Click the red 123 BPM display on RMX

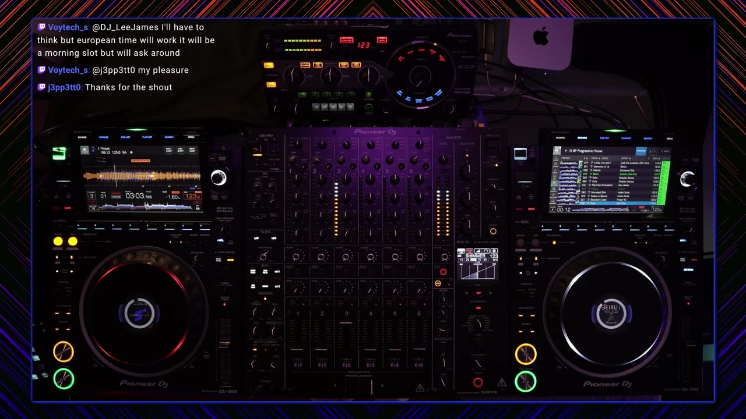point(364,45)
